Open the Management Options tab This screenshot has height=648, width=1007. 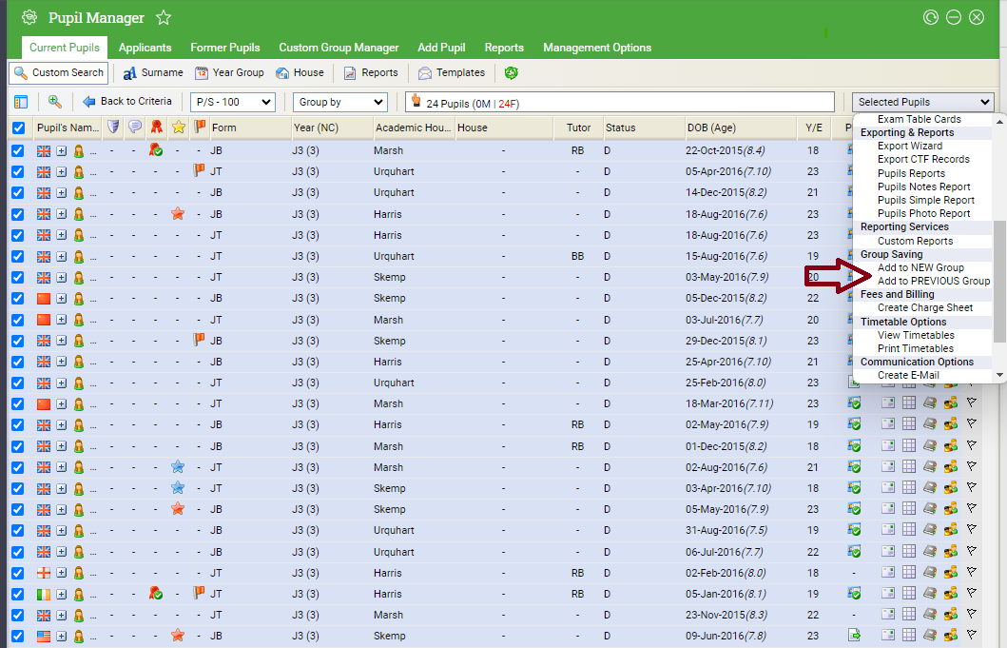[x=597, y=48]
